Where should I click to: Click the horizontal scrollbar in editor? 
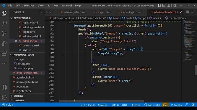[x=102, y=101]
